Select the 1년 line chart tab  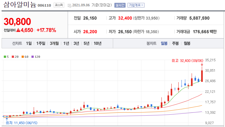(x=66, y=43)
